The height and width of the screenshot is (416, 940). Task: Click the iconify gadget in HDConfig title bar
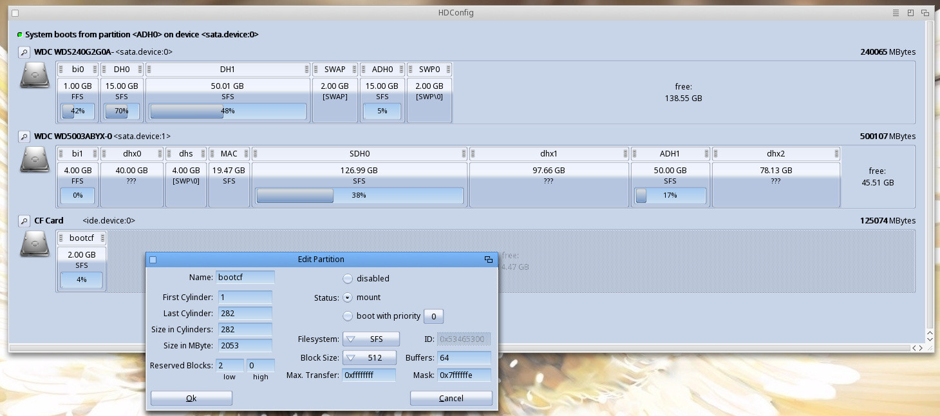pos(896,13)
